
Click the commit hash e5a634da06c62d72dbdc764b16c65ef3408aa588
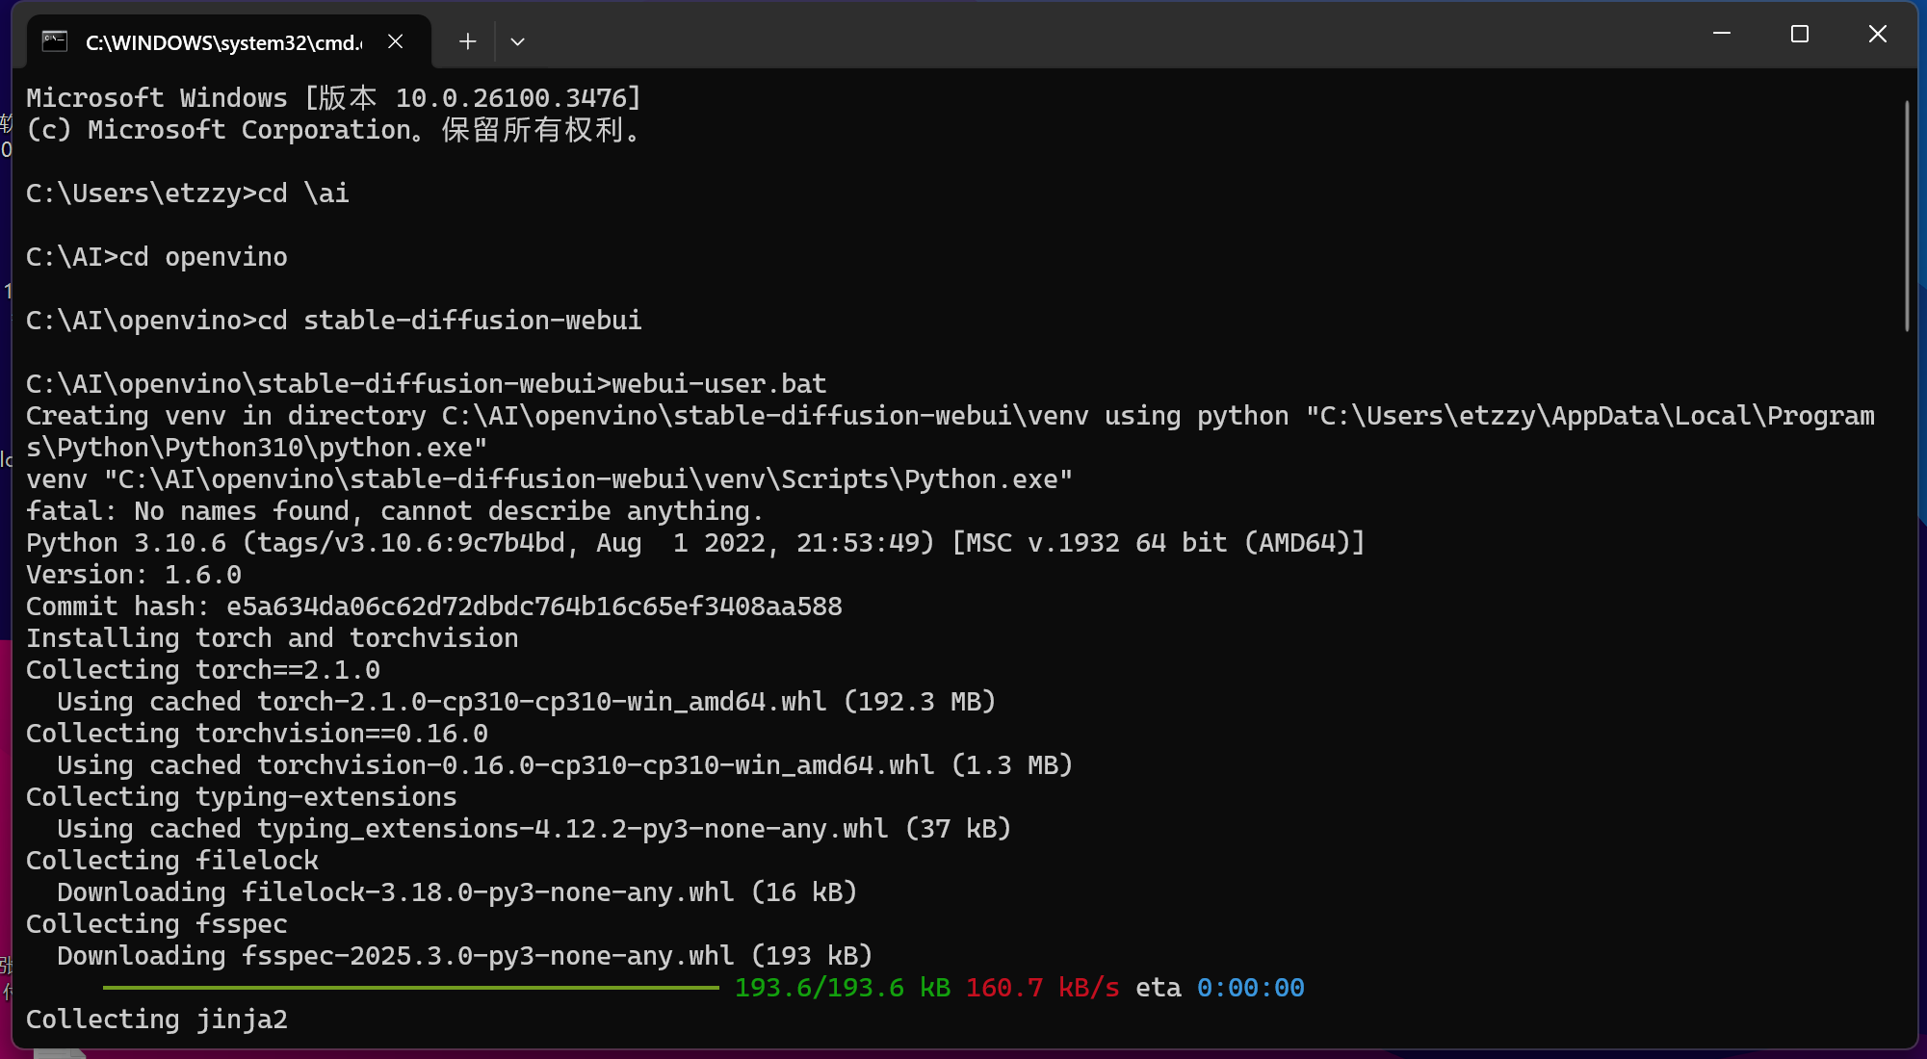coord(534,607)
